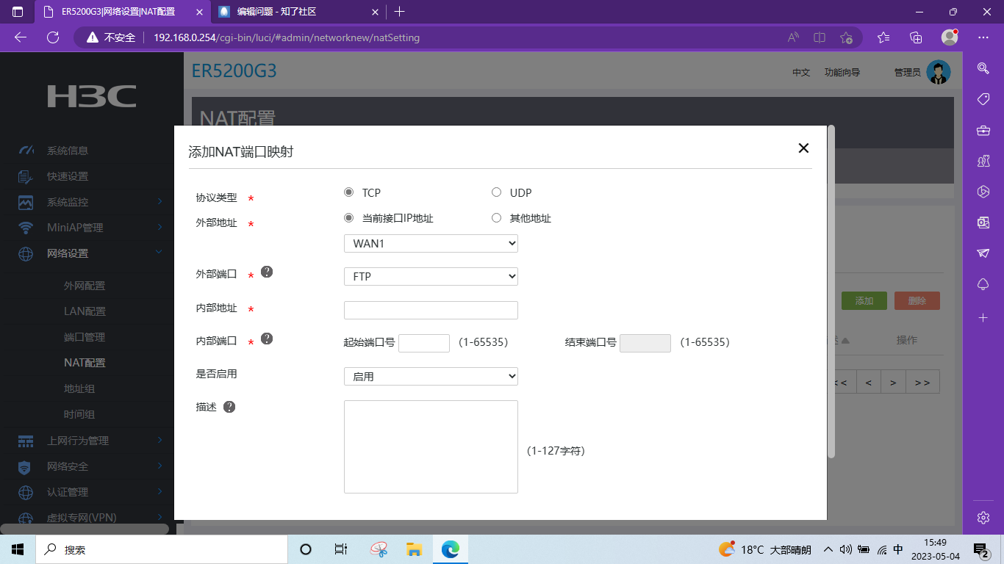Go to next page (>)
This screenshot has height=564, width=1004.
coord(893,382)
